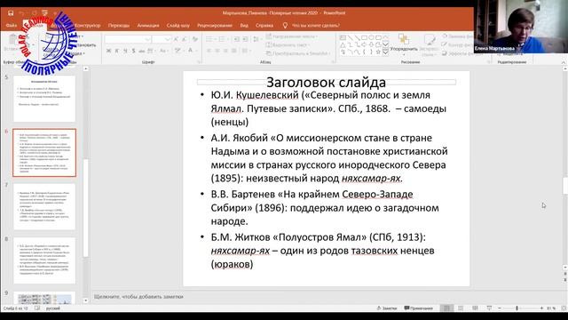Toggle the Заметки notes pane
Viewport: 568px width, 320px height.
(x=387, y=308)
